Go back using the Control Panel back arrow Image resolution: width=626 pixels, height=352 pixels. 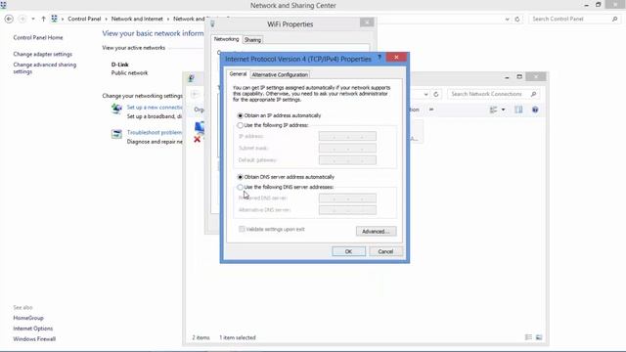tap(9, 19)
